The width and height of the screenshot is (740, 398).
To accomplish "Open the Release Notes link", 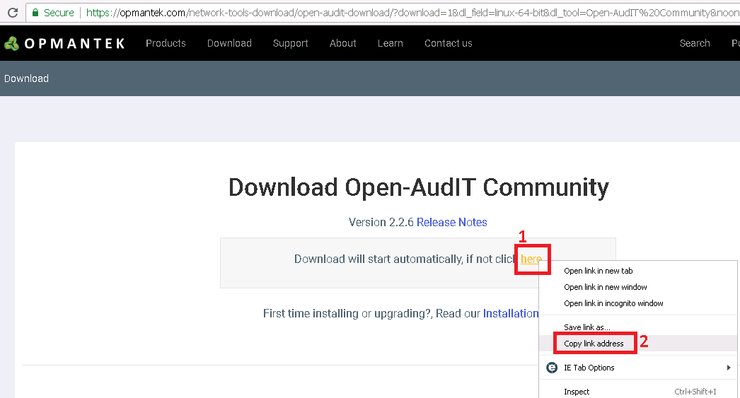I will (x=451, y=222).
